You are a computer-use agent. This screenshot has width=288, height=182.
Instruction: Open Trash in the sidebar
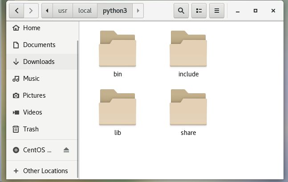pyautogui.click(x=42, y=129)
